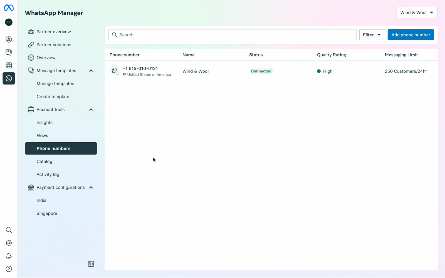445x278 pixels.
Task: Select Phone numbers in sidebar
Action: click(61, 148)
